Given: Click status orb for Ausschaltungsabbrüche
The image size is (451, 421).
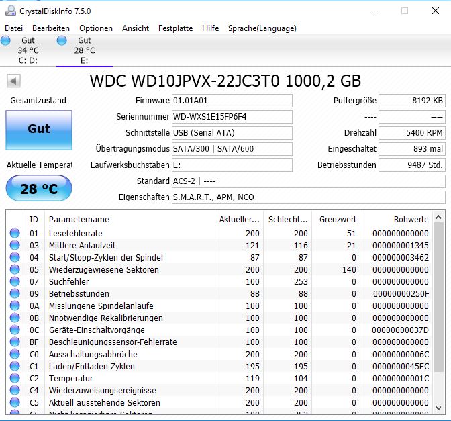Looking at the screenshot, I should click(x=15, y=354).
